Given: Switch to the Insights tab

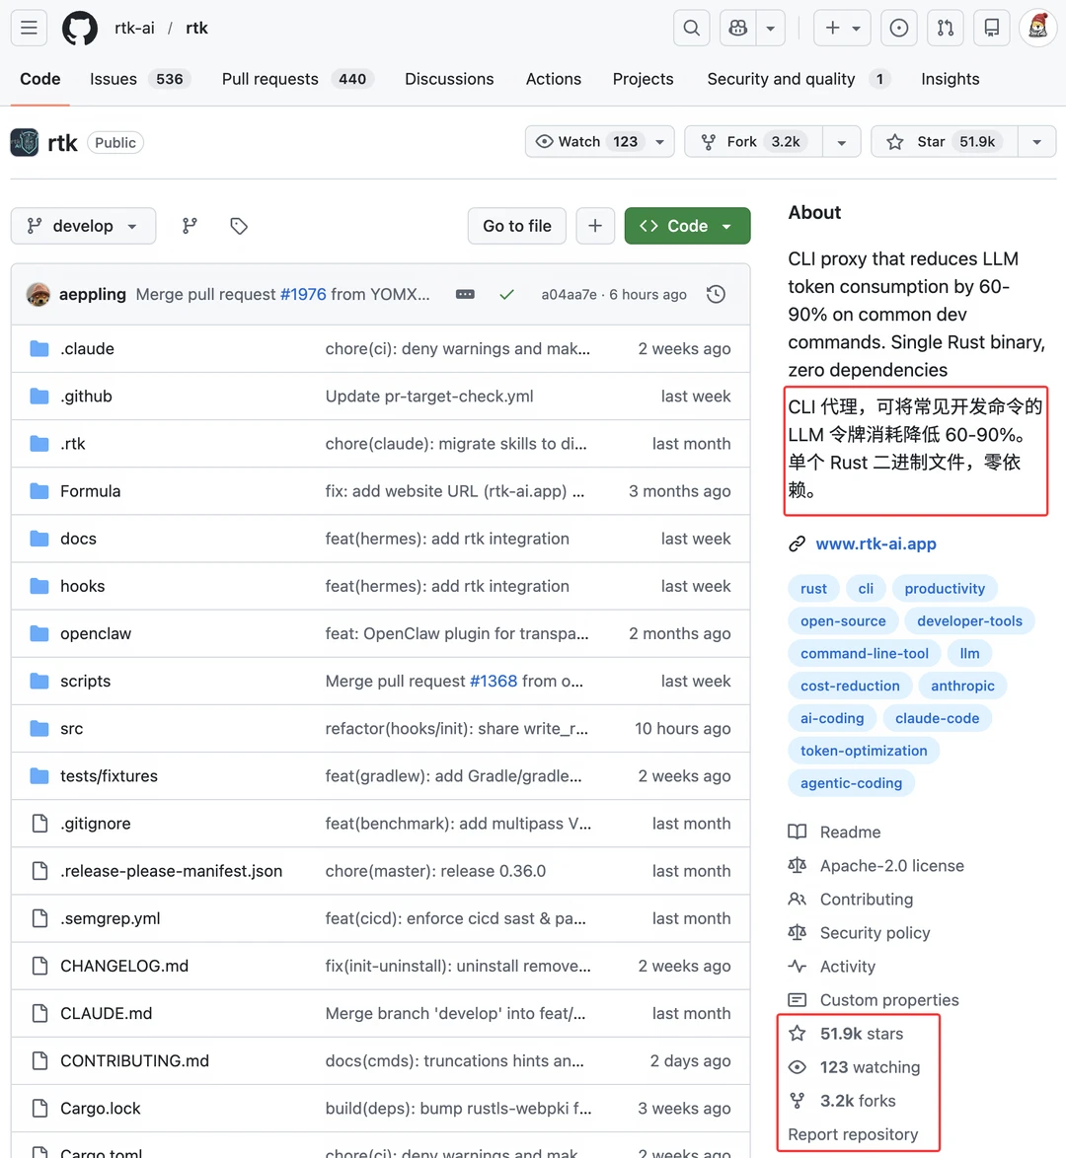Looking at the screenshot, I should tap(950, 79).
